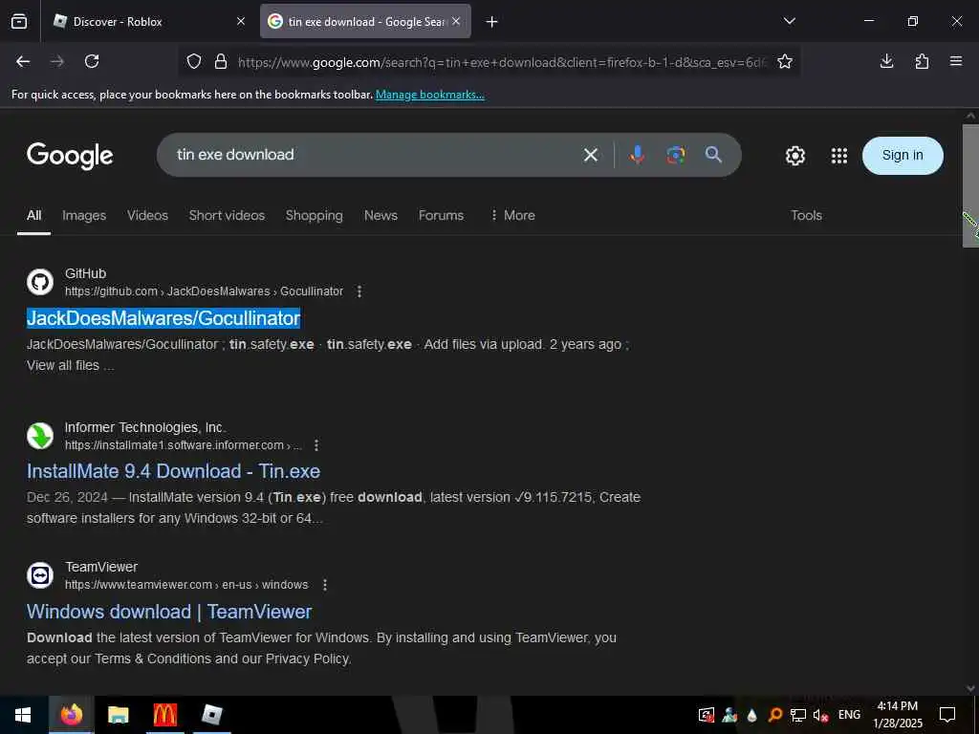Image resolution: width=979 pixels, height=734 pixels.
Task: Open the water drop tray icon
Action: click(x=751, y=715)
